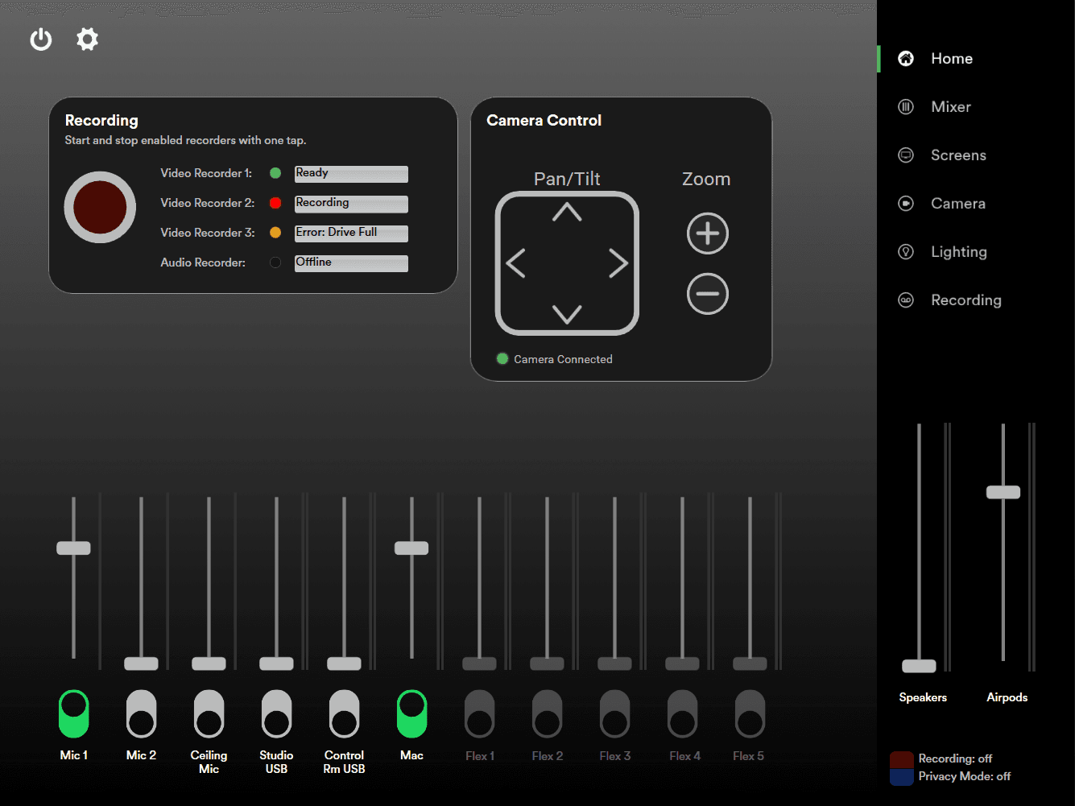Screen dimensions: 1075x806
Task: Click the Privacy Mode: off blue indicator
Action: 902,777
